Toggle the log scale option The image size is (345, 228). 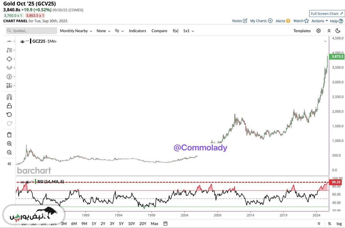click(339, 224)
